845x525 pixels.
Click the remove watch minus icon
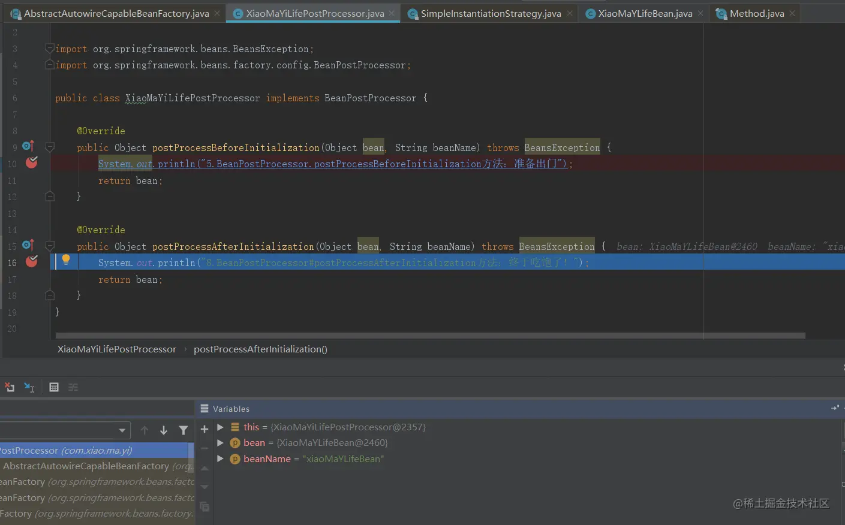(205, 448)
